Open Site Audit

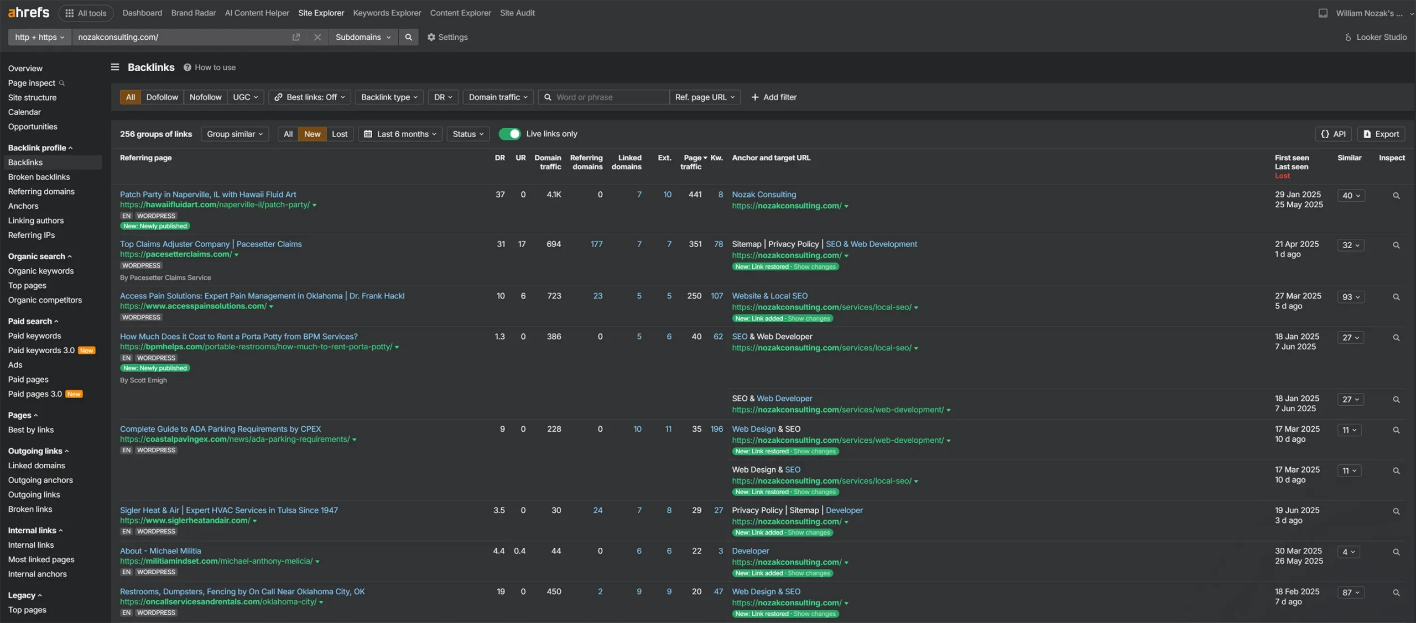(517, 13)
